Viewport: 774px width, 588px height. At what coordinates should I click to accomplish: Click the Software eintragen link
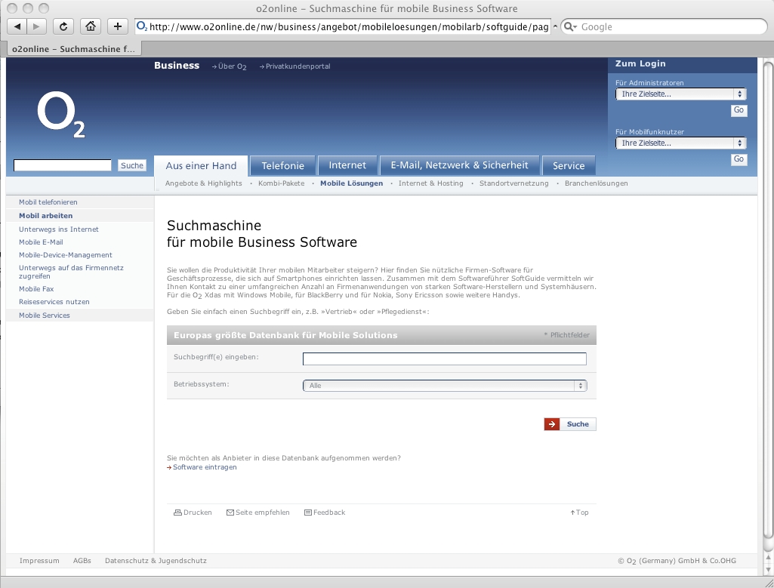205,467
